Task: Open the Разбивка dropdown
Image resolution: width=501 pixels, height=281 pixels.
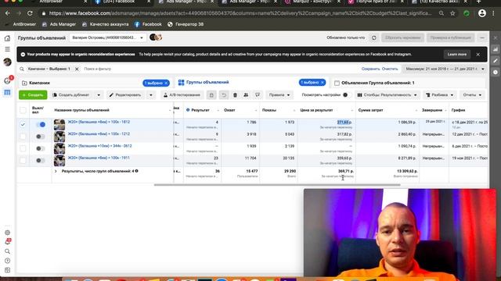Action: [x=440, y=95]
